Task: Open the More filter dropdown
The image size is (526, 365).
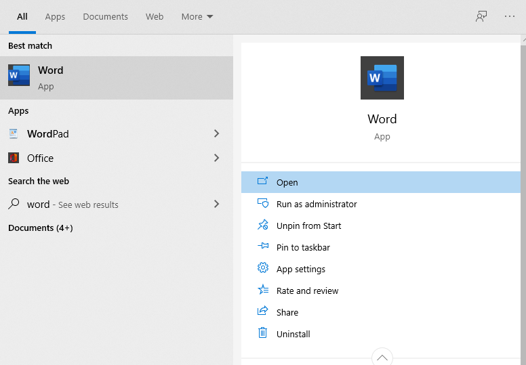Action: point(197,16)
